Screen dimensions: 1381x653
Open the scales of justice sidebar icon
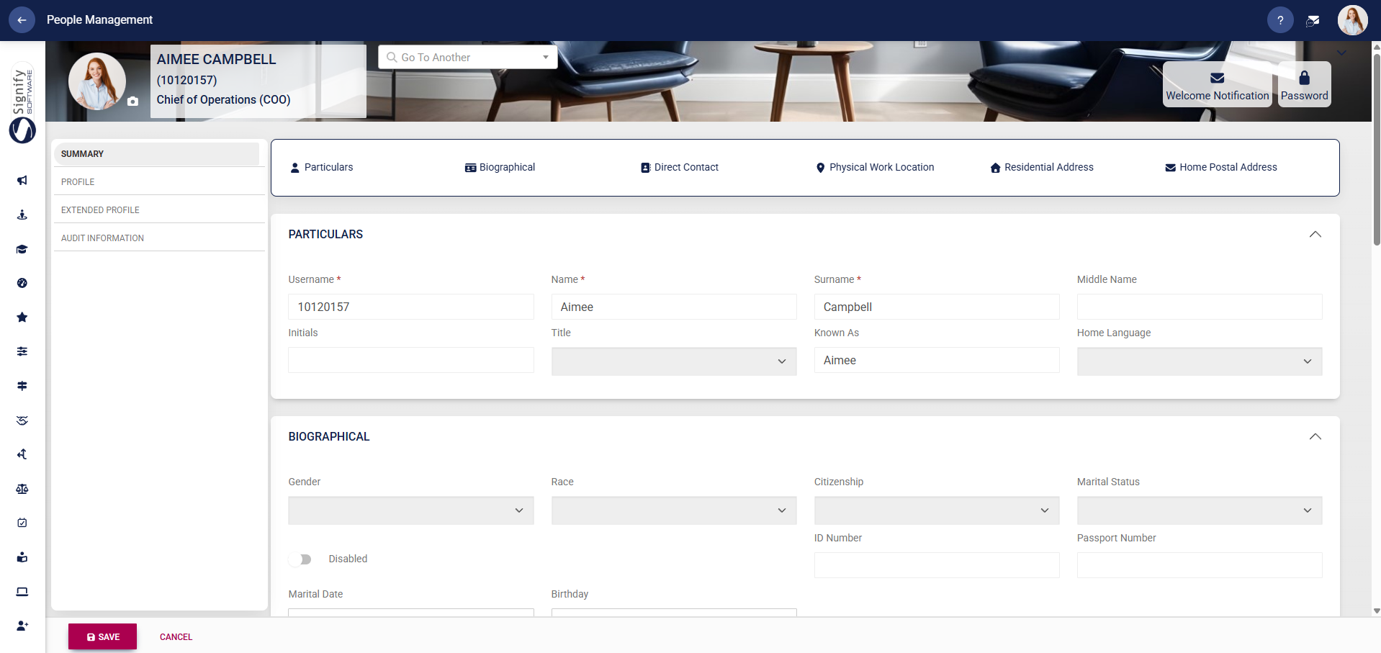[22, 489]
